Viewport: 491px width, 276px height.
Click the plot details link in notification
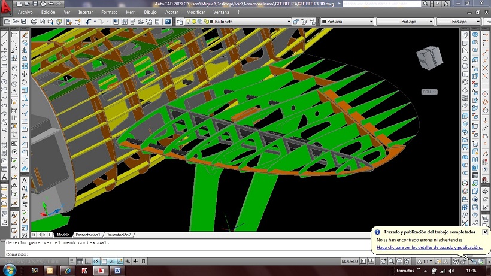click(429, 247)
